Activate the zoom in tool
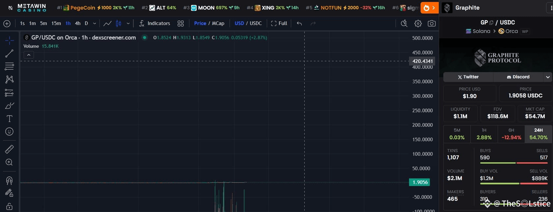Image resolution: width=553 pixels, height=212 pixels. (9, 162)
